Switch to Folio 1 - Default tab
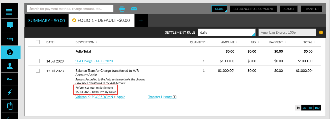The height and width of the screenshot is (119, 330). point(101,21)
